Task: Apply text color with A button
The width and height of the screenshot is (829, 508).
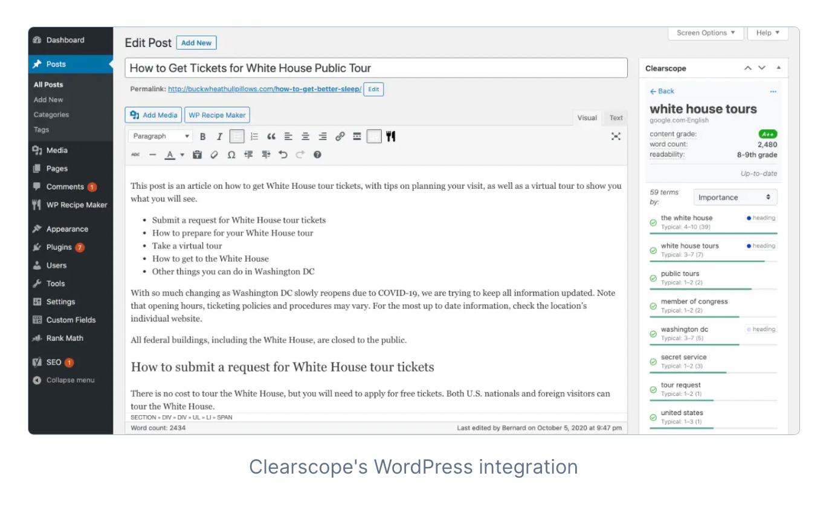Action: (x=170, y=155)
